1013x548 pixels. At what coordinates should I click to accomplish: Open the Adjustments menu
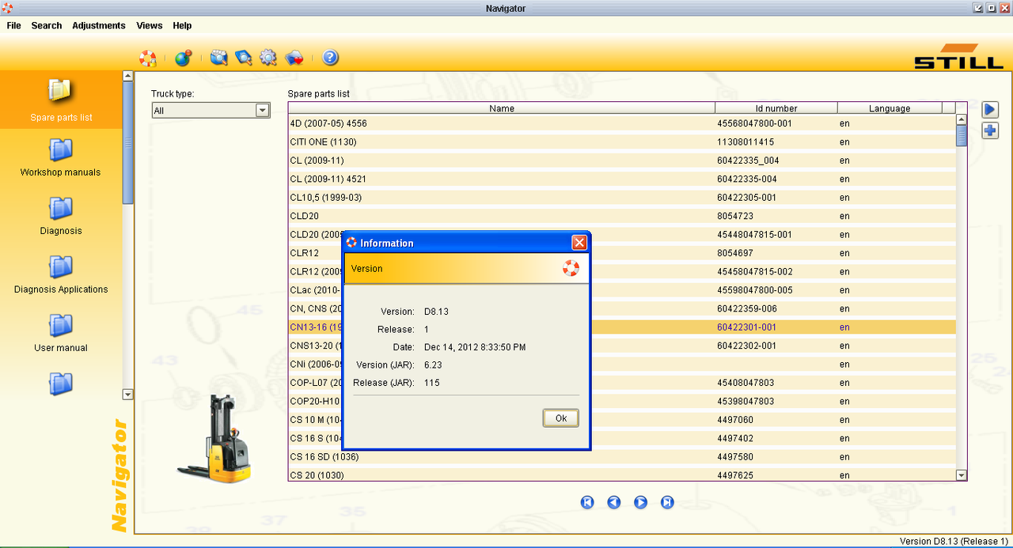point(99,25)
